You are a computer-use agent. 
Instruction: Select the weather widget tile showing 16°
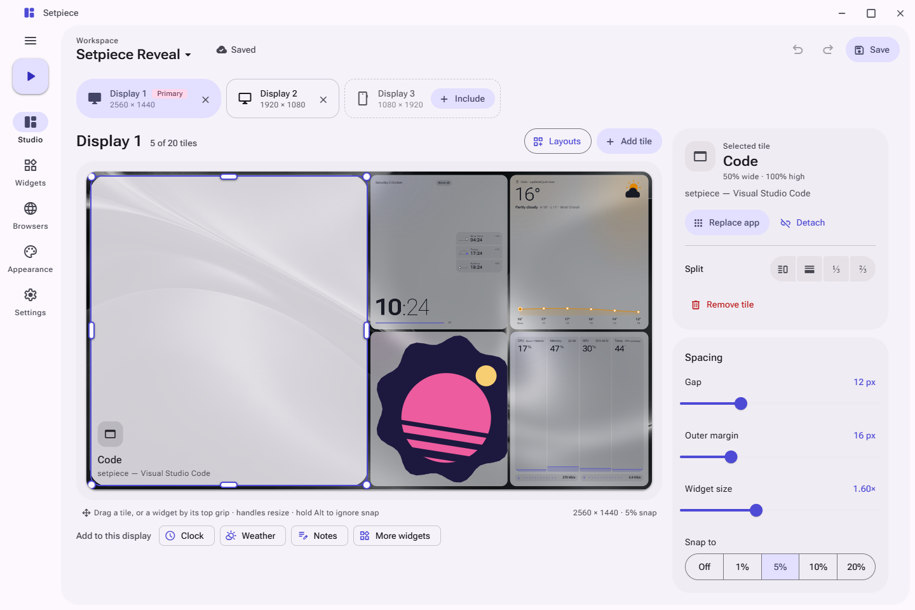point(579,252)
